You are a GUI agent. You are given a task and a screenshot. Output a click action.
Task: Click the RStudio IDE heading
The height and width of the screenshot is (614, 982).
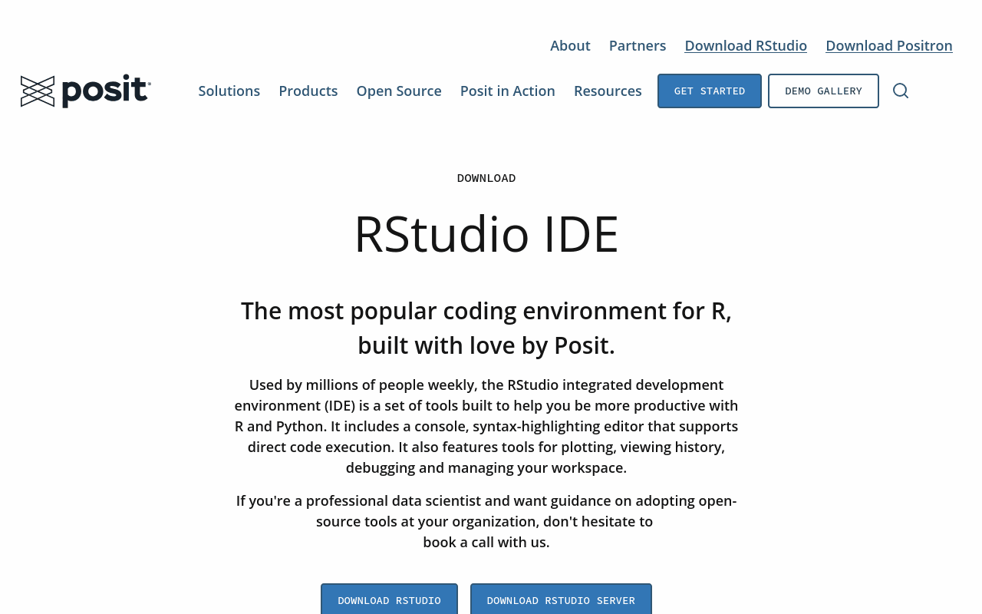[486, 233]
